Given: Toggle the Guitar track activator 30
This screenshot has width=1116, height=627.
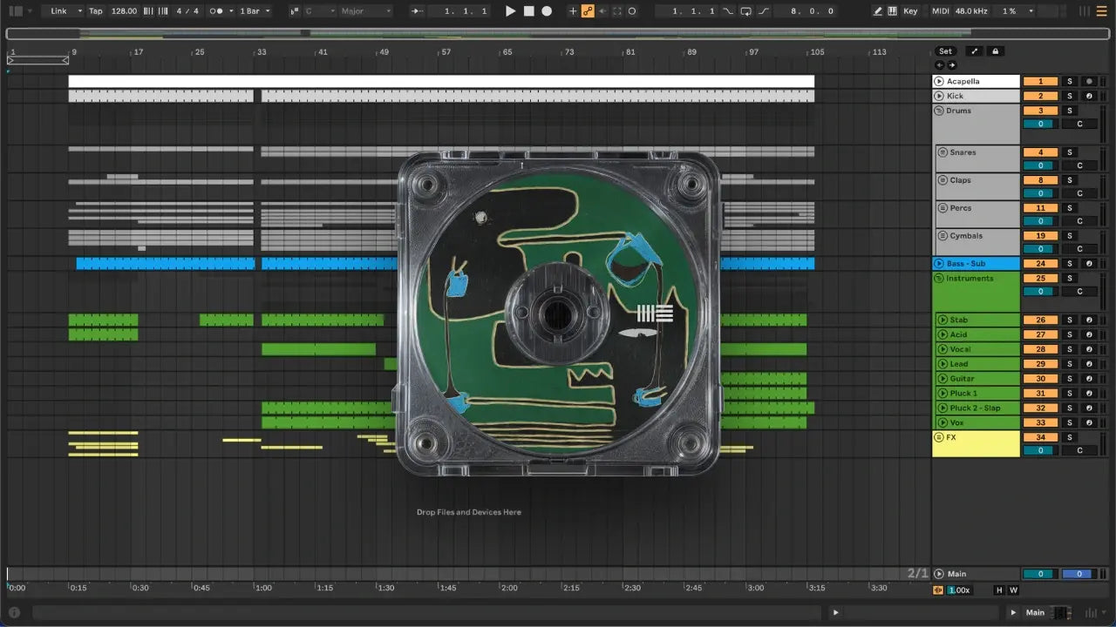Looking at the screenshot, I should click(x=1040, y=379).
